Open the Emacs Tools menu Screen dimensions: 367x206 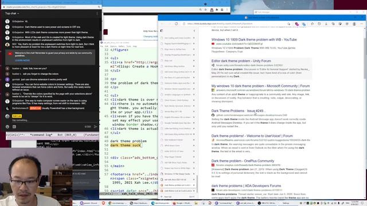(128, 46)
